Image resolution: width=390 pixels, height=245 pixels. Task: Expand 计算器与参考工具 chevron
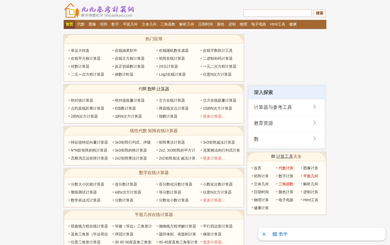click(x=315, y=107)
